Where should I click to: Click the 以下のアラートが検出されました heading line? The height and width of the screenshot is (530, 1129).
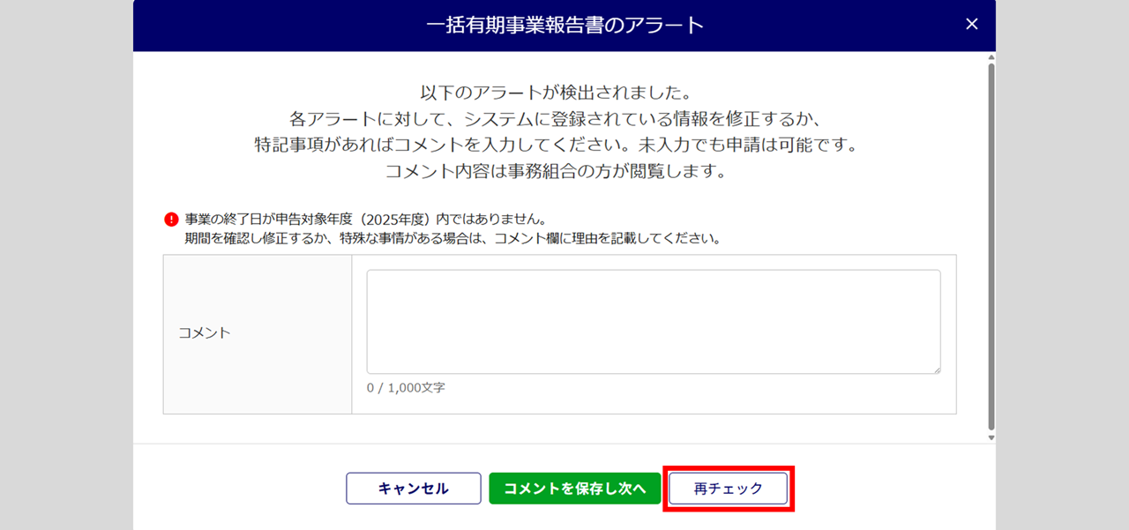tap(554, 93)
